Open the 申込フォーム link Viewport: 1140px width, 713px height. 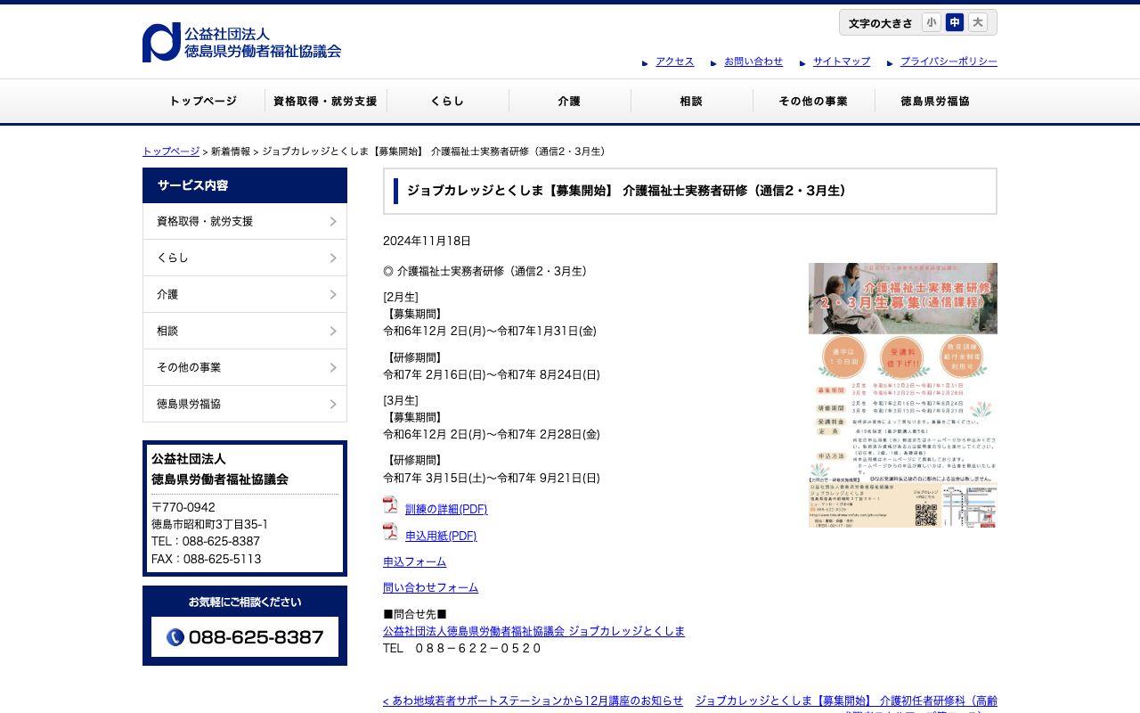pos(414,561)
